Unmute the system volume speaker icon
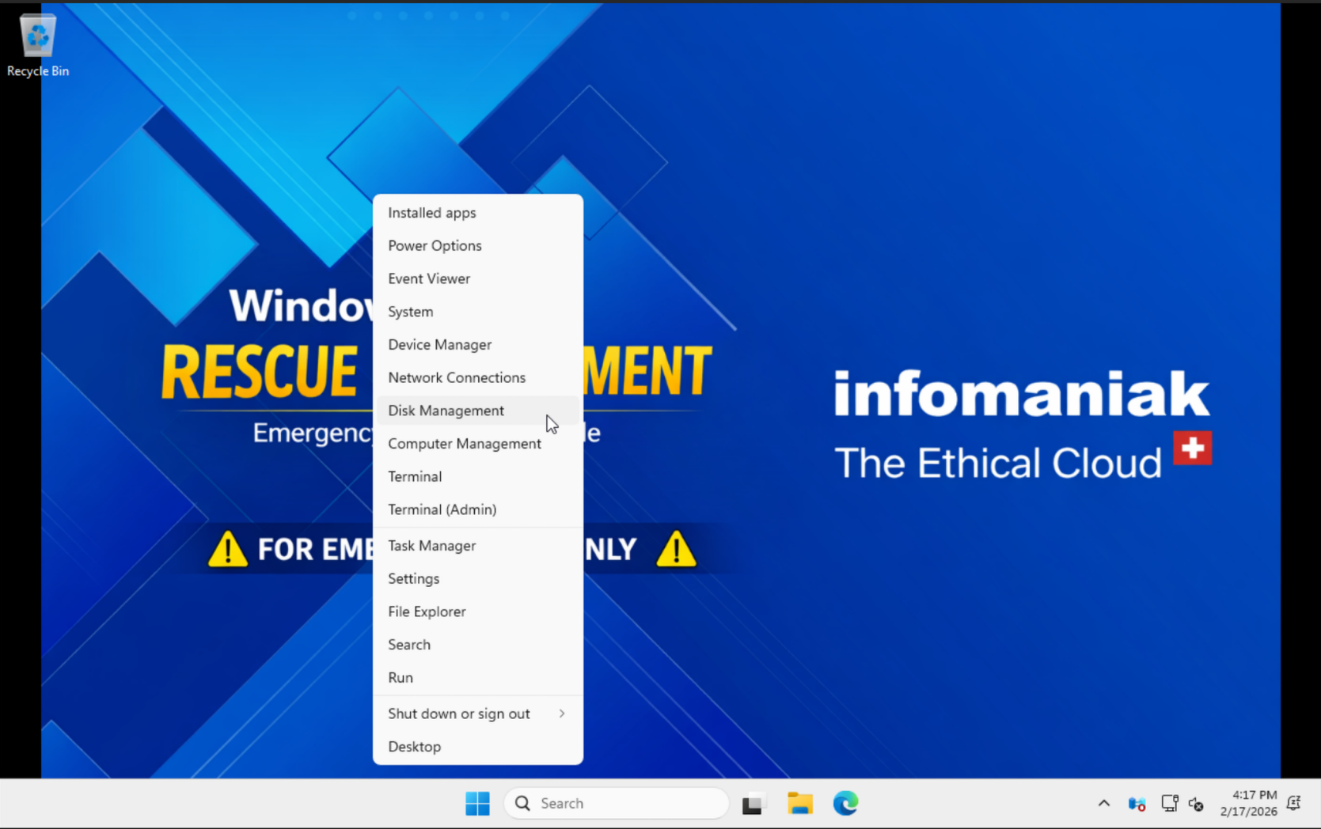This screenshot has height=829, width=1321. coord(1196,804)
